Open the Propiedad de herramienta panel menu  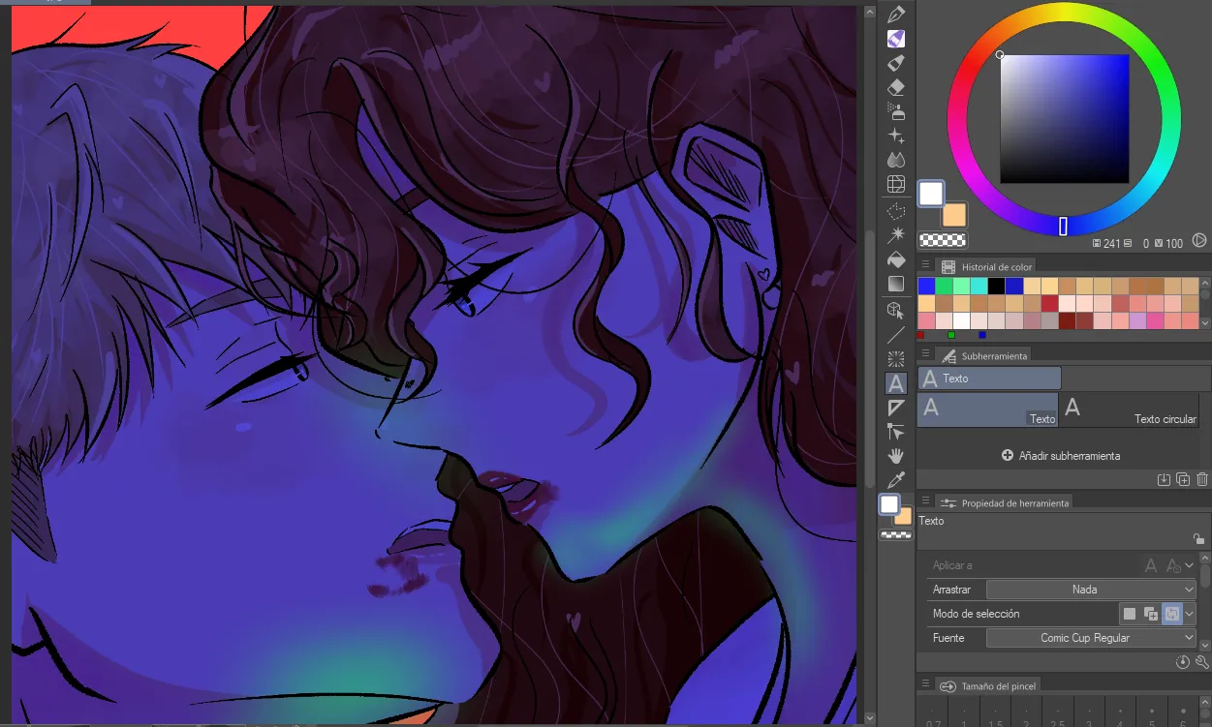[x=926, y=501]
